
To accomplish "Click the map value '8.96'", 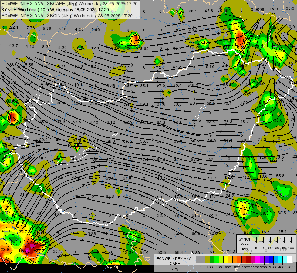I will click(96, 29).
